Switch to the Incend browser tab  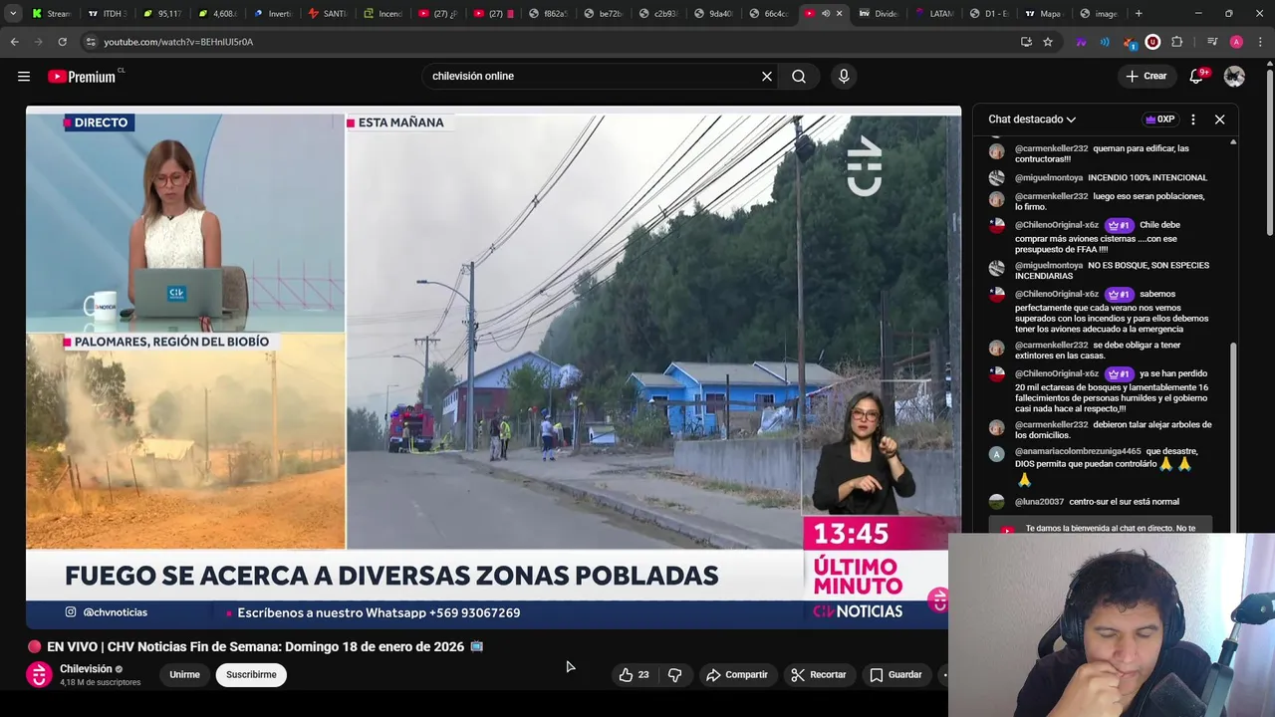(x=383, y=14)
